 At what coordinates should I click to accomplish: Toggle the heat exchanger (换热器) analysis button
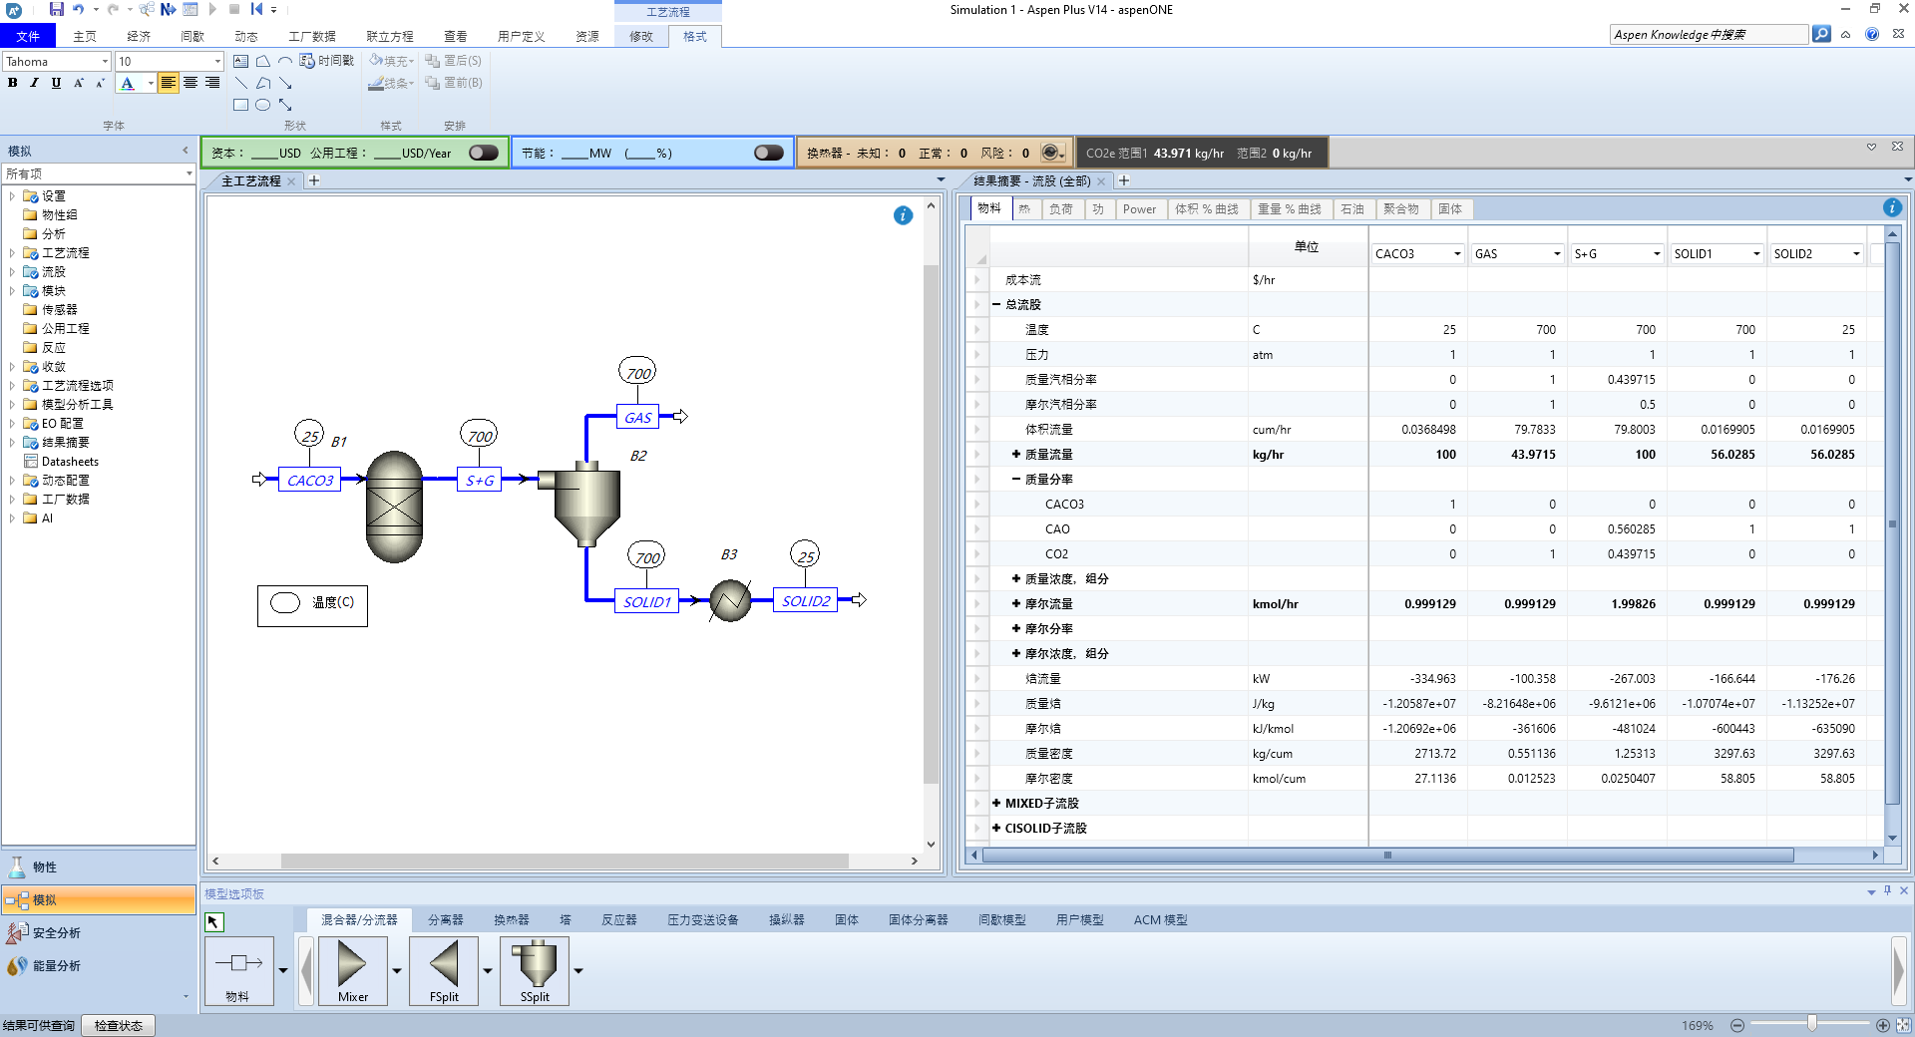1053,153
